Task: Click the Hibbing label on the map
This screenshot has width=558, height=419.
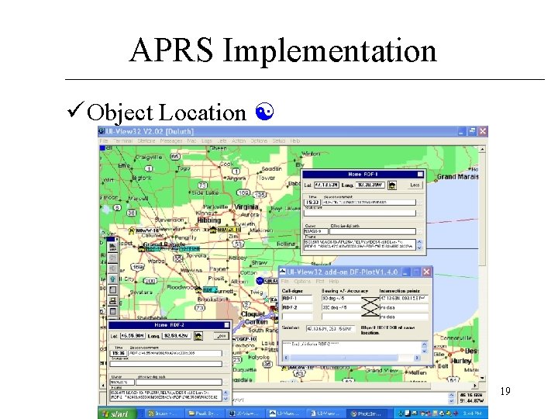Action: pos(209,220)
